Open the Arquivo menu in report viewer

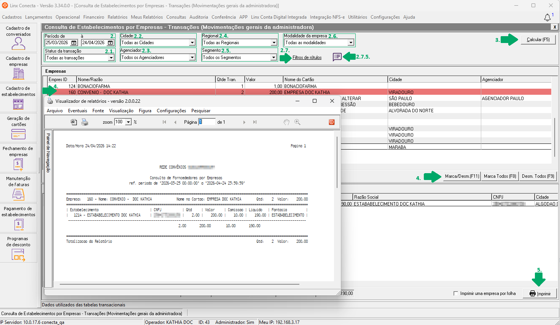(55, 111)
